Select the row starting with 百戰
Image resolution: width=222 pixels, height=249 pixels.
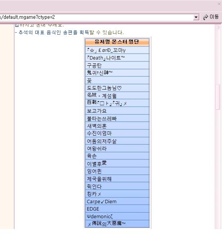[117, 103]
